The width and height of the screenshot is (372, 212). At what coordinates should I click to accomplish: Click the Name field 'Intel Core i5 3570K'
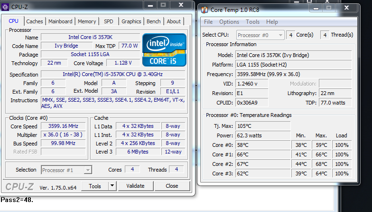pyautogui.click(x=90, y=37)
